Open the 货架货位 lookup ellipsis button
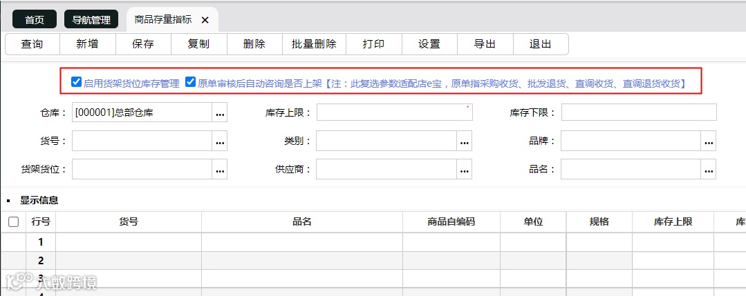The height and width of the screenshot is (296, 746). [x=220, y=169]
